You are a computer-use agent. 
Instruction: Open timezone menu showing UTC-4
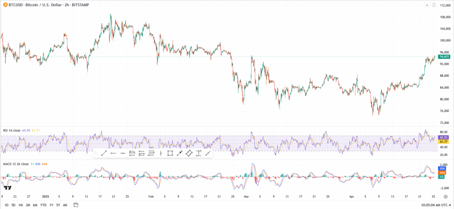436,205
